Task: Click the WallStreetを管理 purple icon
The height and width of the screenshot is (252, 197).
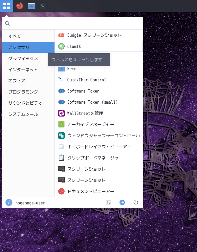Action: 61,113
